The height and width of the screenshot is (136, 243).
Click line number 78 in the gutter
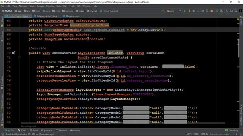9,90
